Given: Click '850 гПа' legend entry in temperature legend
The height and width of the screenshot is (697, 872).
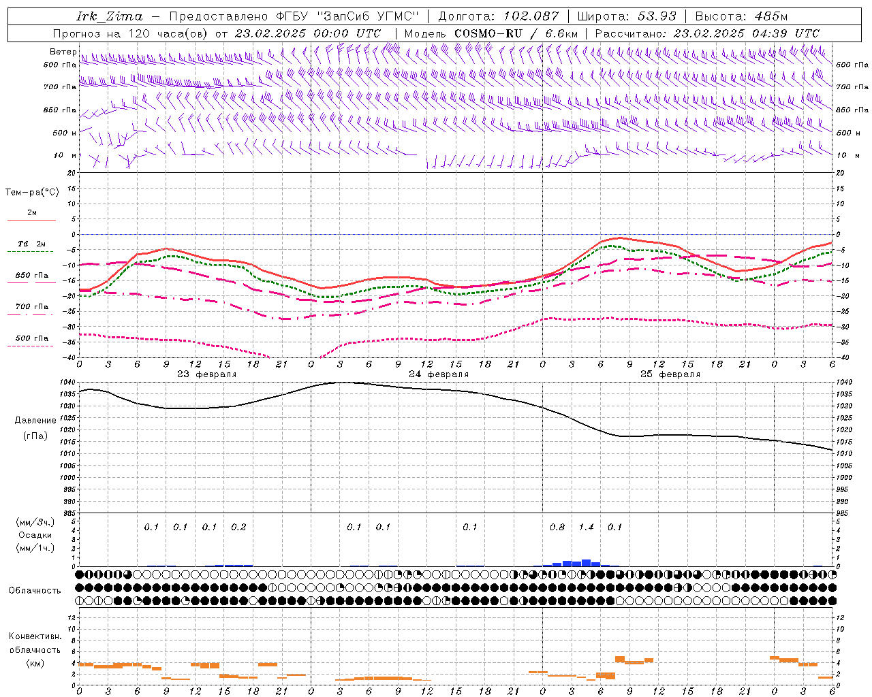Looking at the screenshot, I should (32, 276).
